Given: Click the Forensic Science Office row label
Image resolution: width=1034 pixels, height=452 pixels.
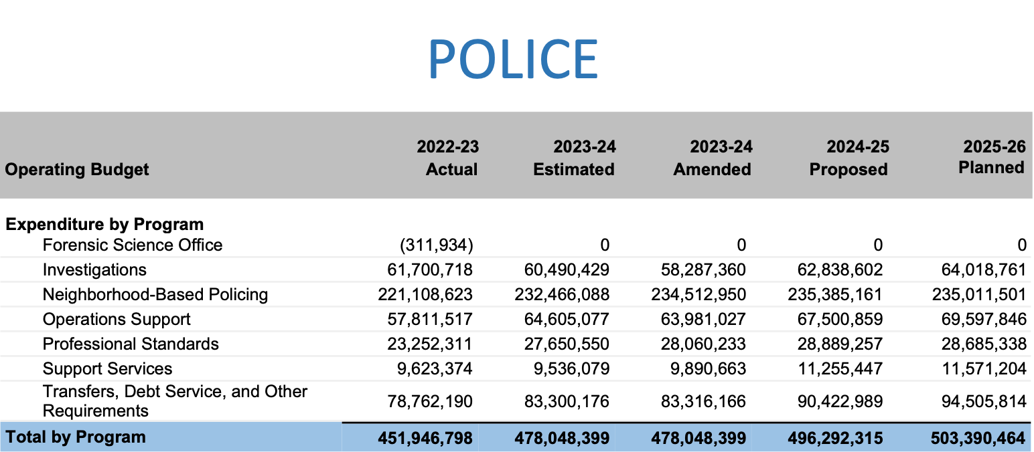Looking at the screenshot, I should 133,245.
